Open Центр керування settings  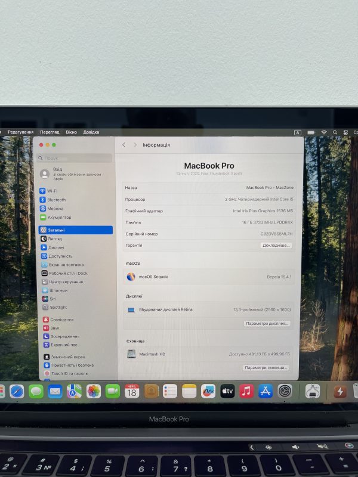(63, 281)
